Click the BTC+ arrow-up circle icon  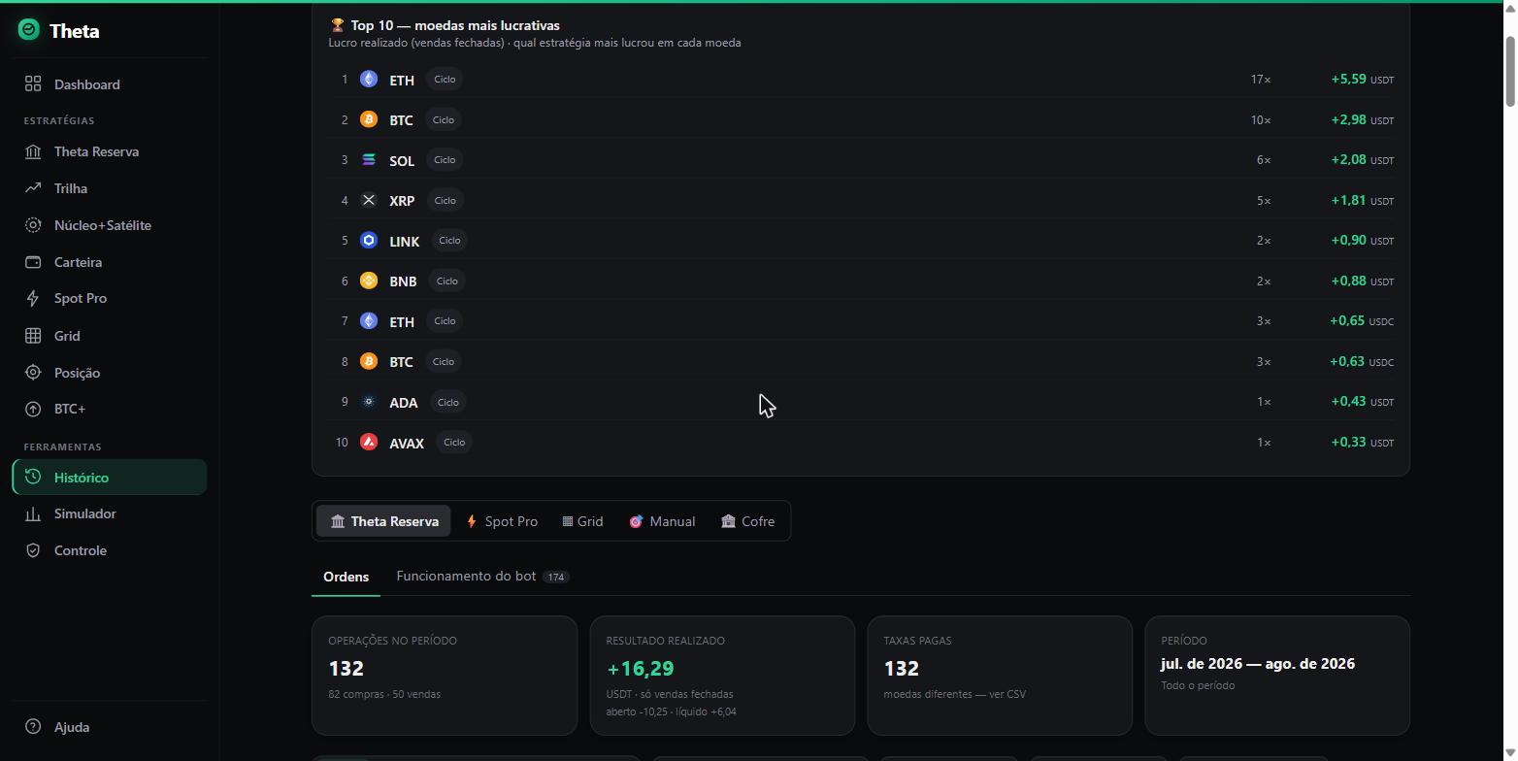tap(33, 409)
